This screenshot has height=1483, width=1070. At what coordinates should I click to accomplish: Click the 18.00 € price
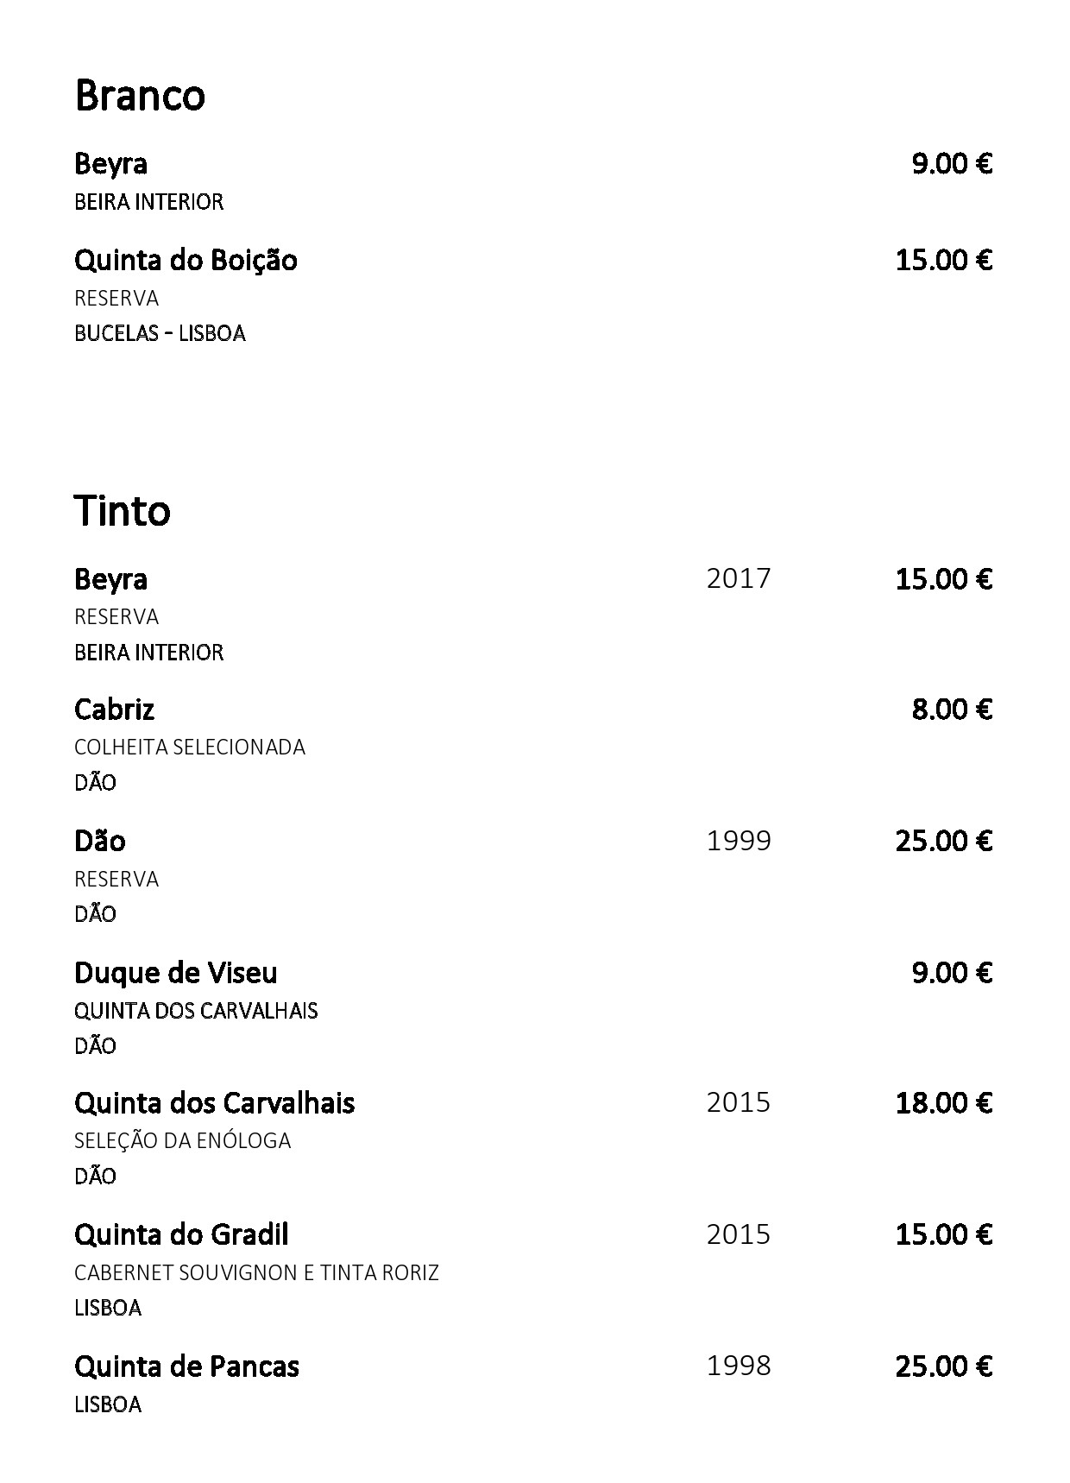pyautogui.click(x=943, y=1102)
